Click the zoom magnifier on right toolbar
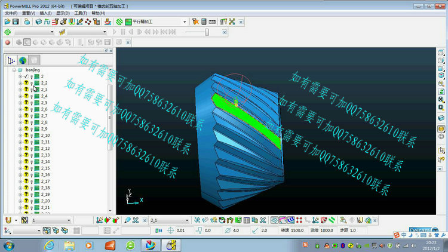 tap(441, 84)
